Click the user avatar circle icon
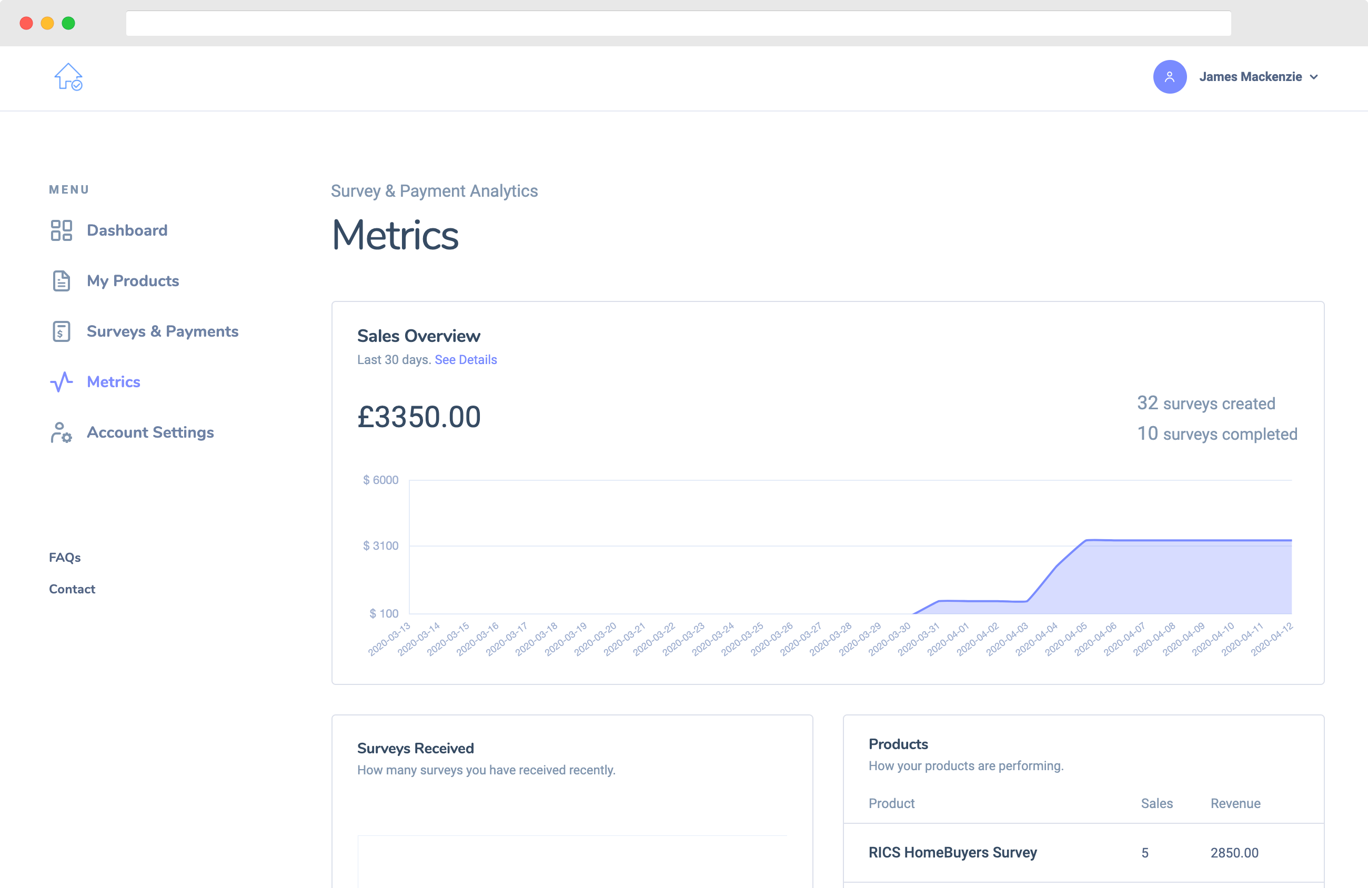The width and height of the screenshot is (1368, 888). click(1169, 77)
